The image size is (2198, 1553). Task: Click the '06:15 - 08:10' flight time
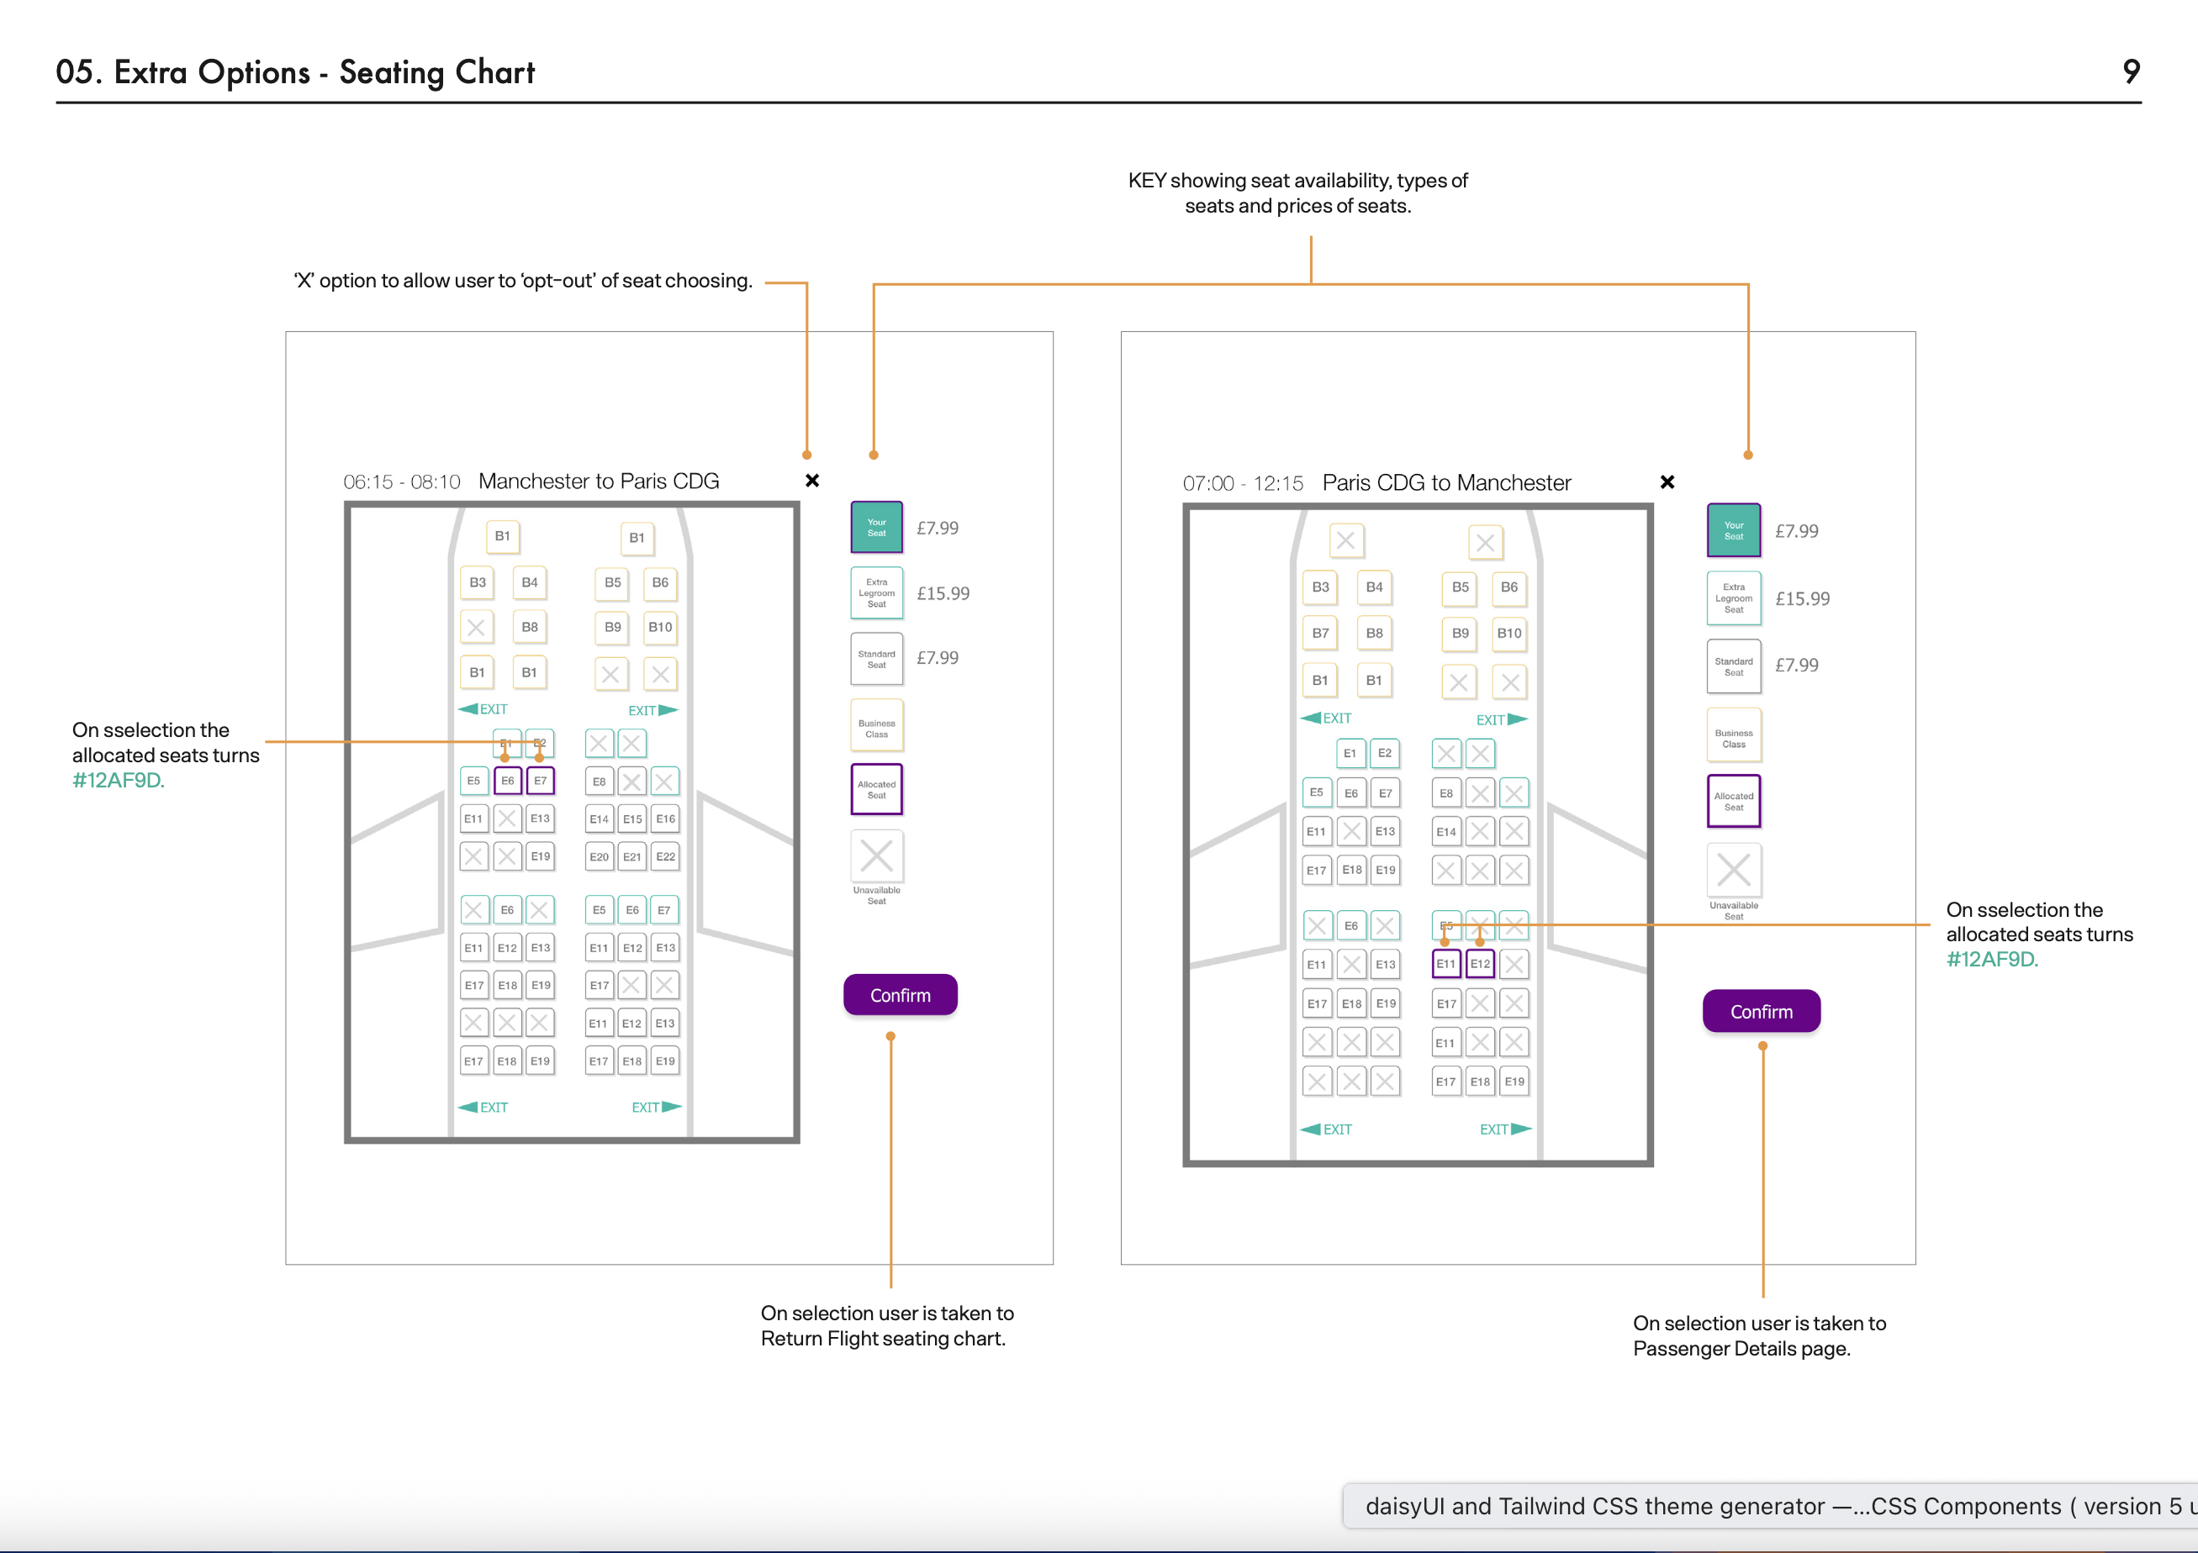tap(402, 482)
